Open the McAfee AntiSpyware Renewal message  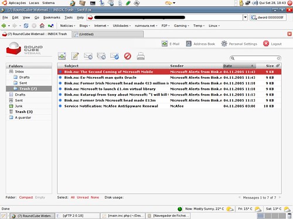169,106
